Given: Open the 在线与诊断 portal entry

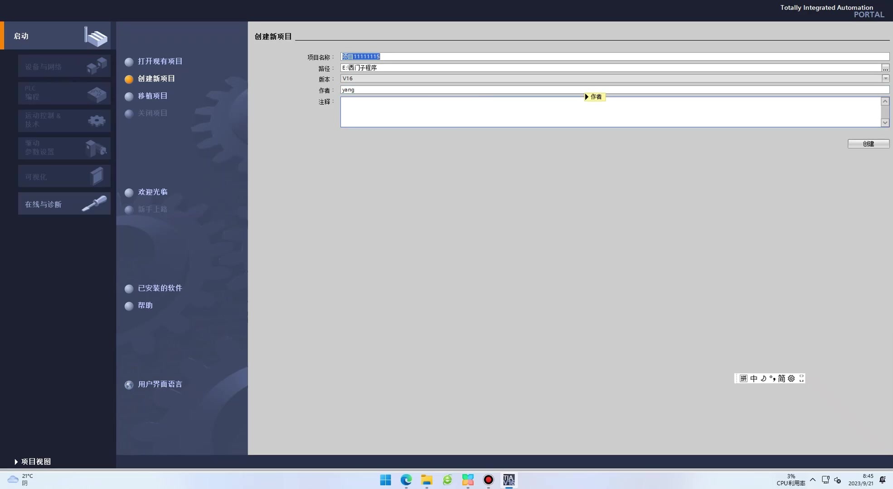Looking at the screenshot, I should (64, 204).
